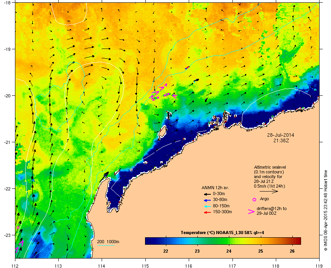Click the longitude axis label 112
Viewport: 331px width, 268px height.
pos(15,266)
